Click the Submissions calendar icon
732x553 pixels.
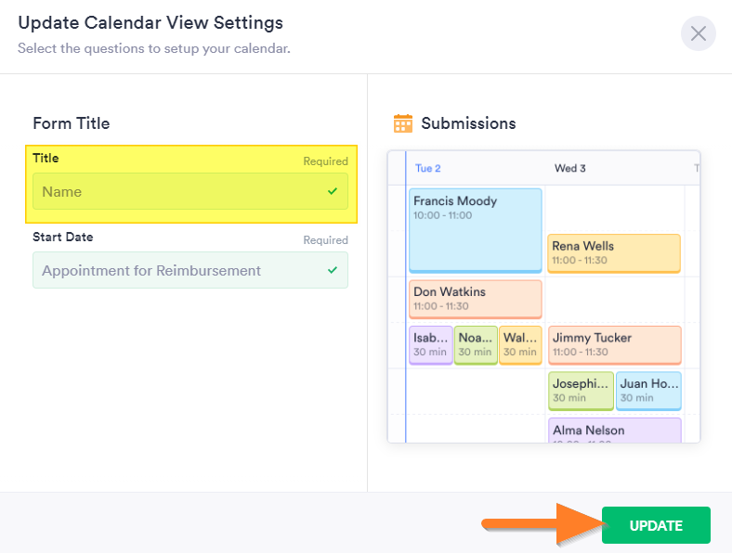(403, 123)
